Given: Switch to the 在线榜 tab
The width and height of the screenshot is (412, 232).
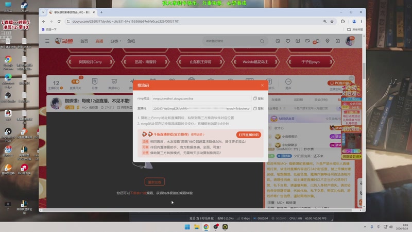Looking at the screenshot, I should pos(276,100).
